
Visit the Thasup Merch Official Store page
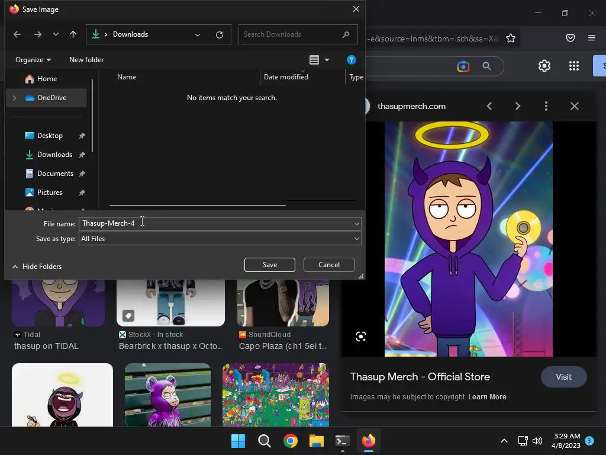click(x=563, y=377)
